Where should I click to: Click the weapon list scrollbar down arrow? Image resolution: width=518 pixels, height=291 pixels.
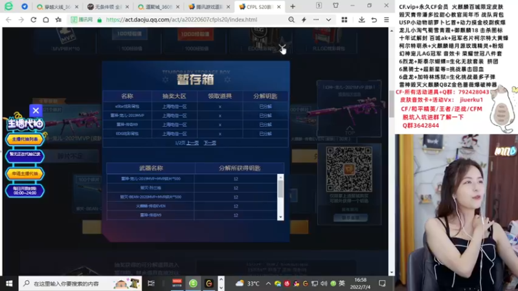point(280,217)
